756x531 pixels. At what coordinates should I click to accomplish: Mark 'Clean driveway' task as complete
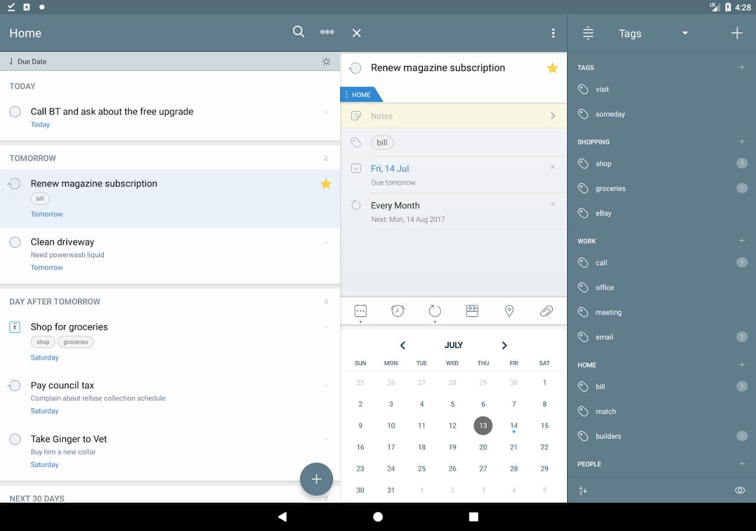(x=15, y=242)
